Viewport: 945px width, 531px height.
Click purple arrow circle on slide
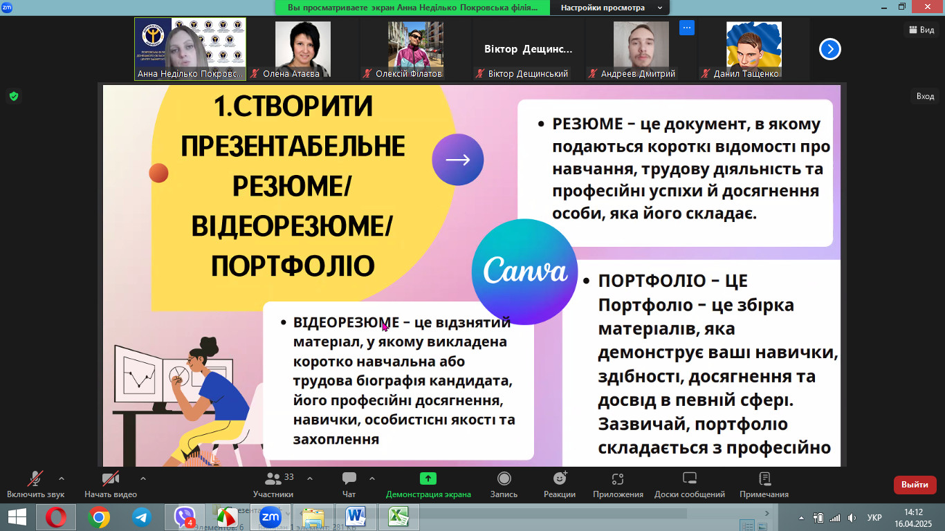pos(457,160)
